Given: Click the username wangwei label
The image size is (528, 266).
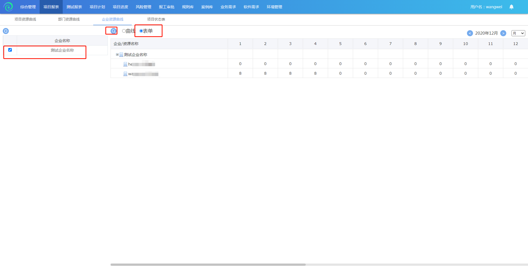Looking at the screenshot, I should [486, 7].
